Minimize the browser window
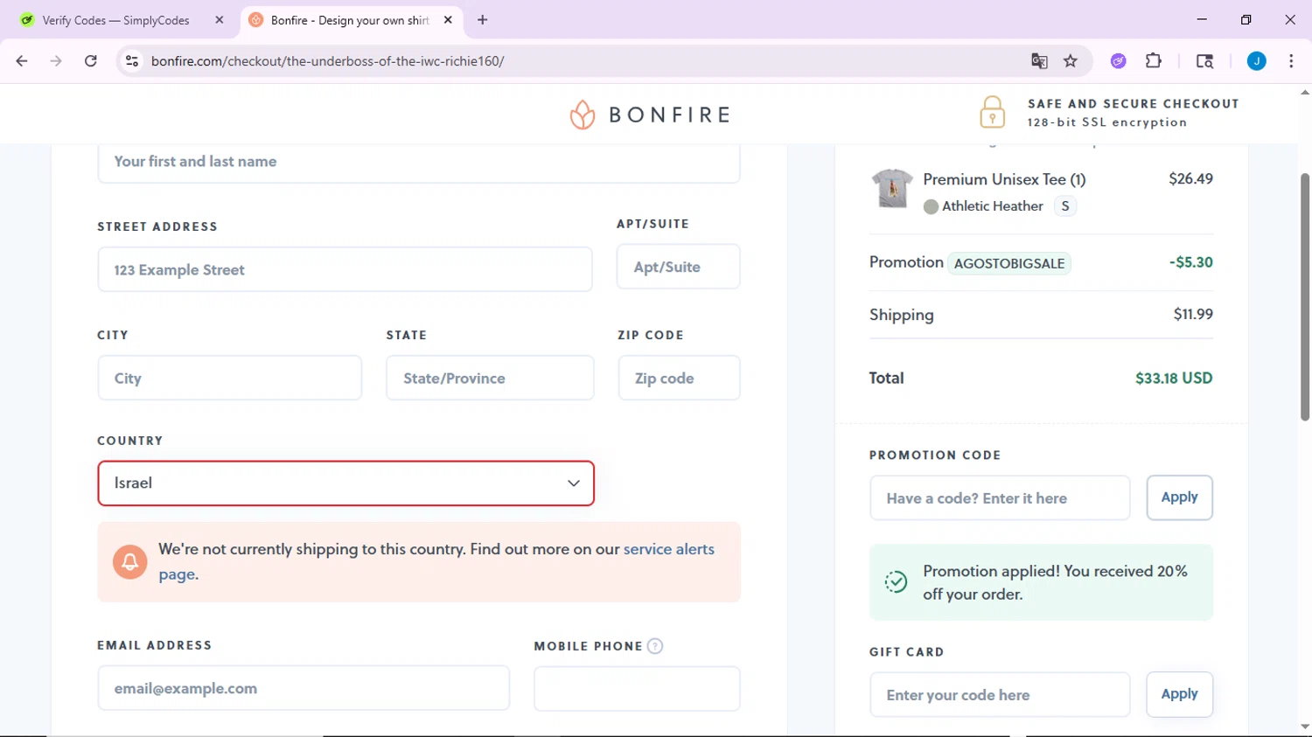This screenshot has height=737, width=1312. click(x=1202, y=19)
